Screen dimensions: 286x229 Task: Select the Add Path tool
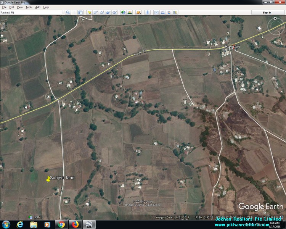102,13
